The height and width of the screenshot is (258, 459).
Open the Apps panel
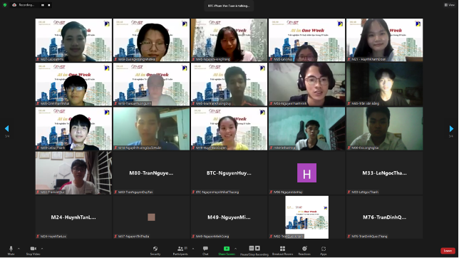323,250
